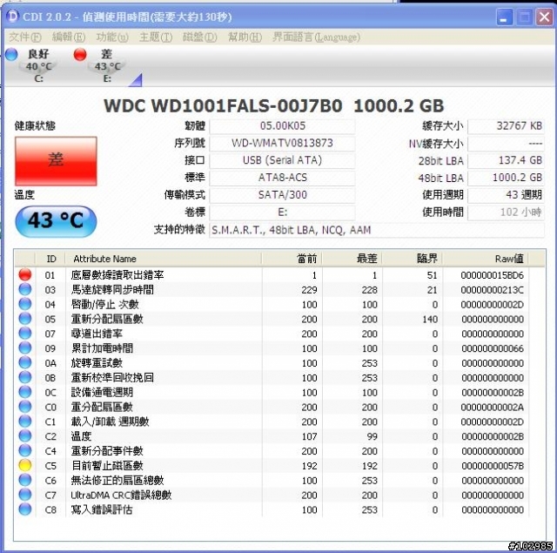Click the transfer mode field SATA/300
Viewport: 557px width, 553px height.
pos(282,195)
